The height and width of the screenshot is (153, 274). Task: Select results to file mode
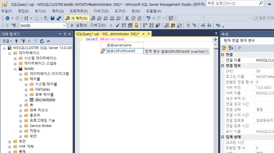click(x=179, y=25)
